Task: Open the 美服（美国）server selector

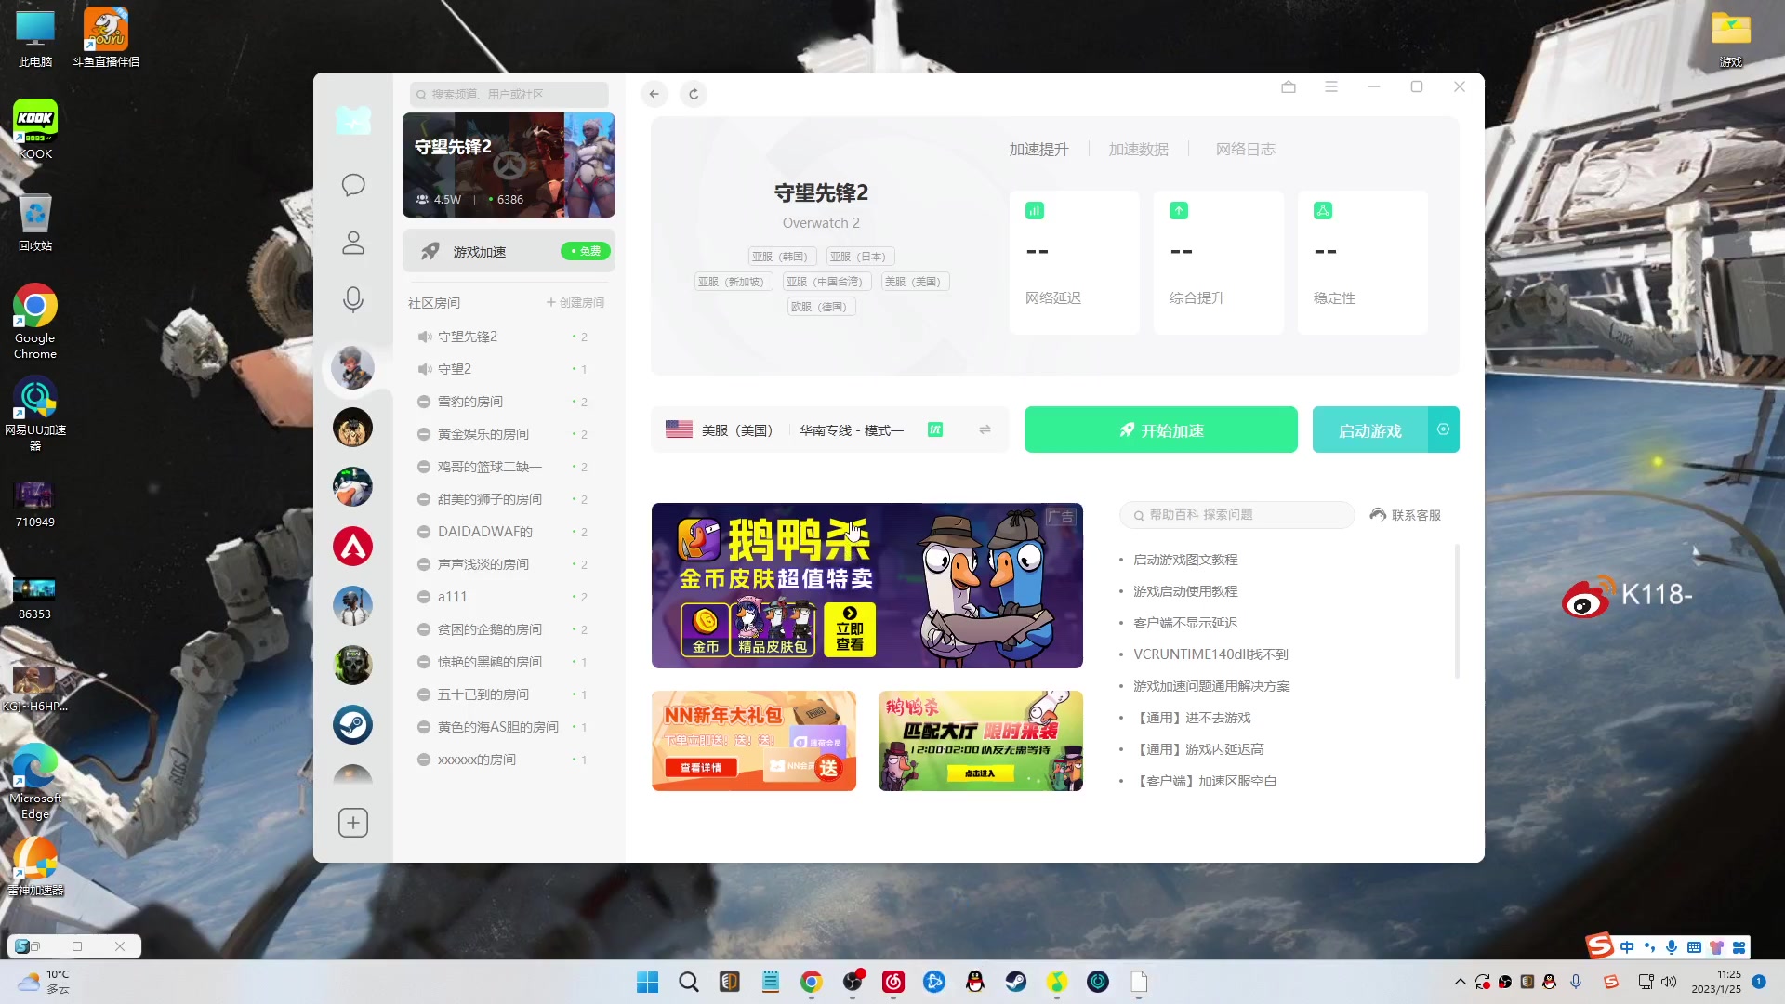Action: (x=721, y=429)
